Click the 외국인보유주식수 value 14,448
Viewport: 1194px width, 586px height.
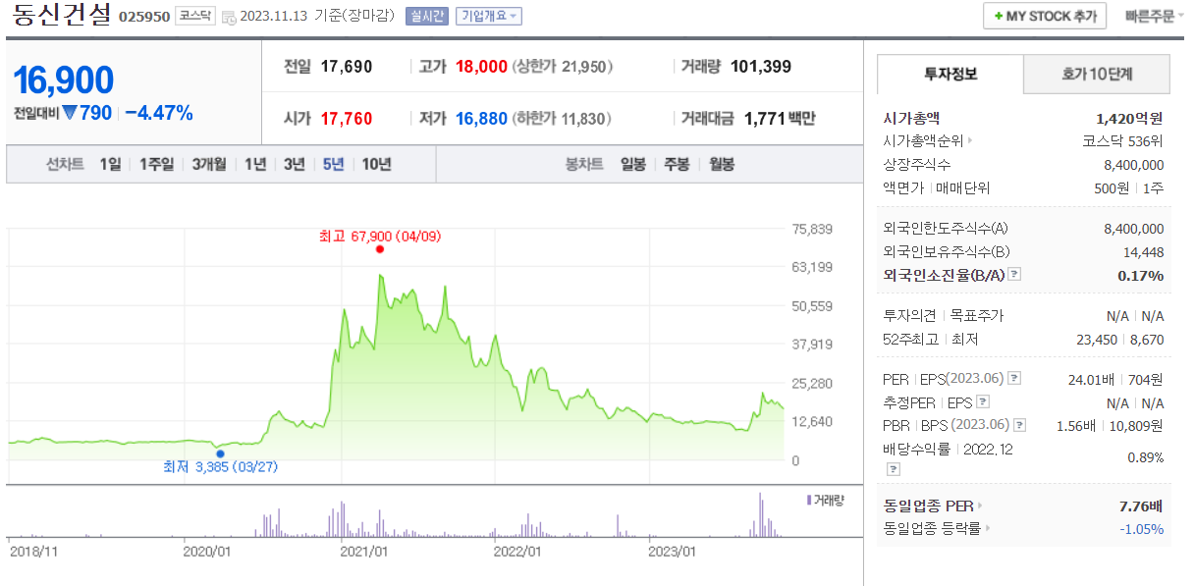point(1144,251)
